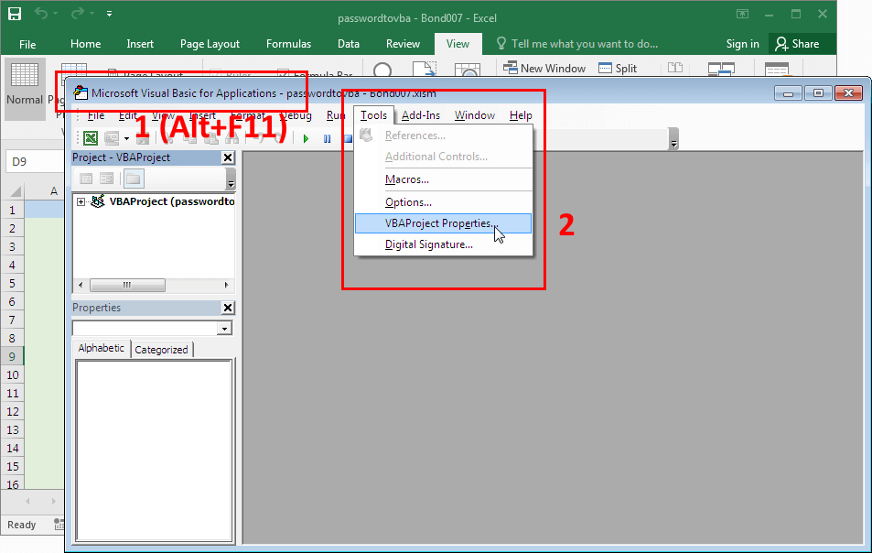Click the Sign in link
Screen dimensions: 872x553
click(x=742, y=43)
